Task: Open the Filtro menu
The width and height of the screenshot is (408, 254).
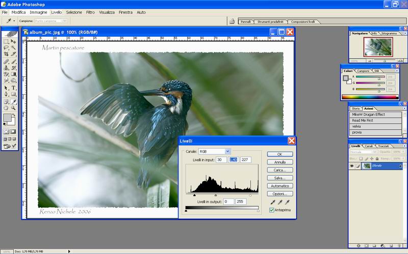Action: pyautogui.click(x=90, y=12)
